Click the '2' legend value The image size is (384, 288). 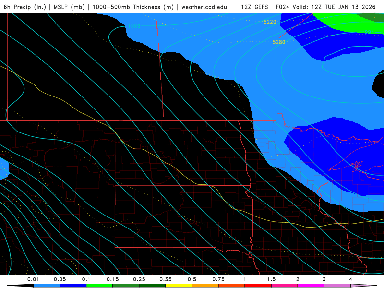(298, 279)
